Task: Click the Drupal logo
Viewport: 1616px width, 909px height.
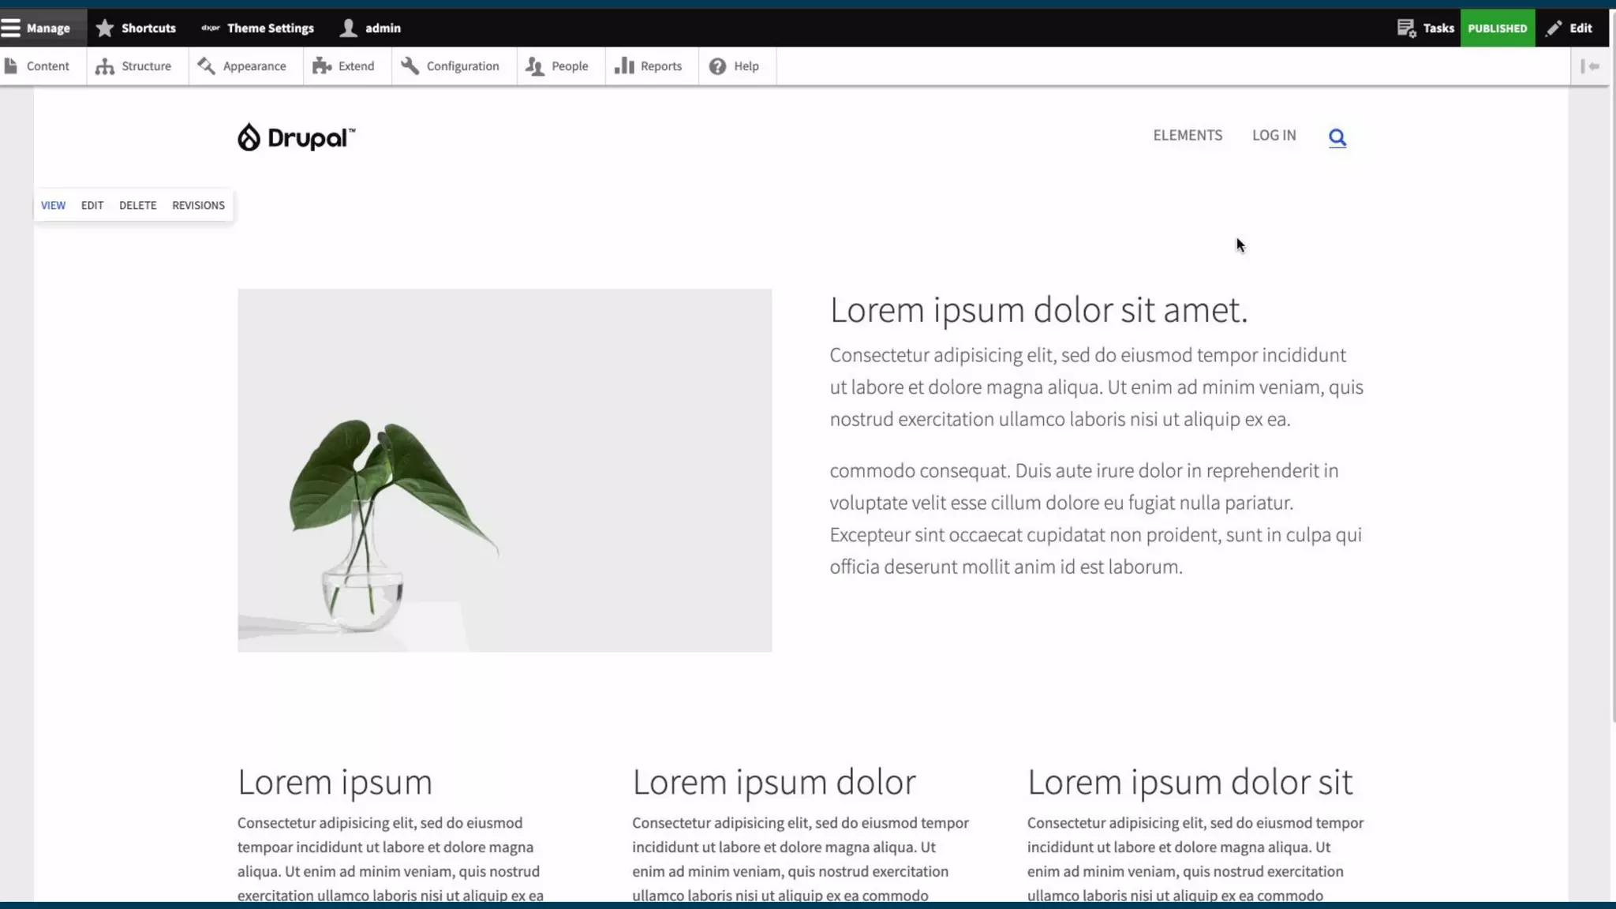Action: (297, 137)
